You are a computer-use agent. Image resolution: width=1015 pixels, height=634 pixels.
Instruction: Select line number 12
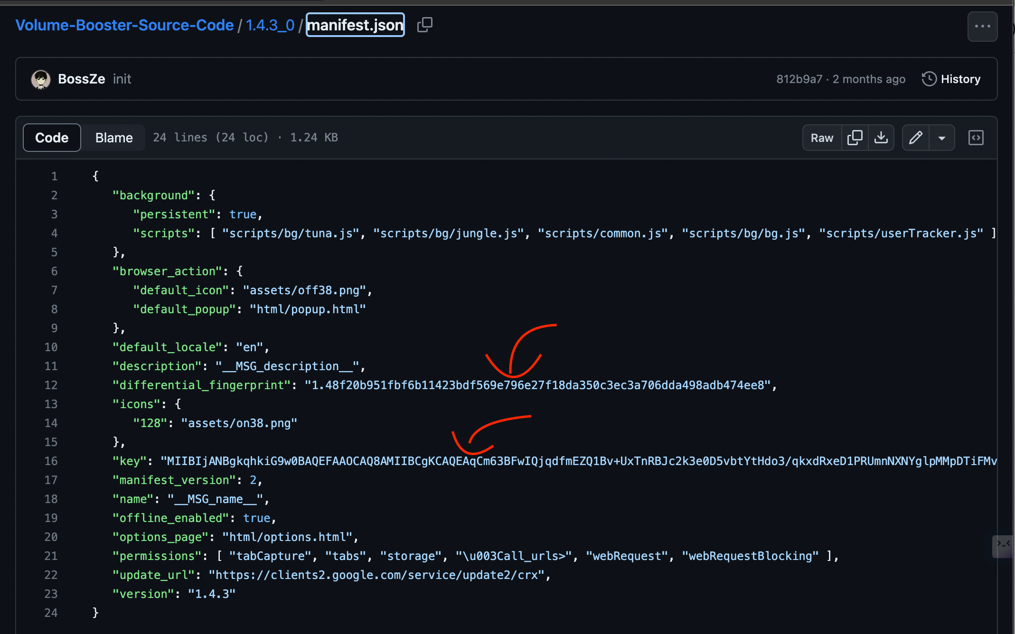coord(51,385)
